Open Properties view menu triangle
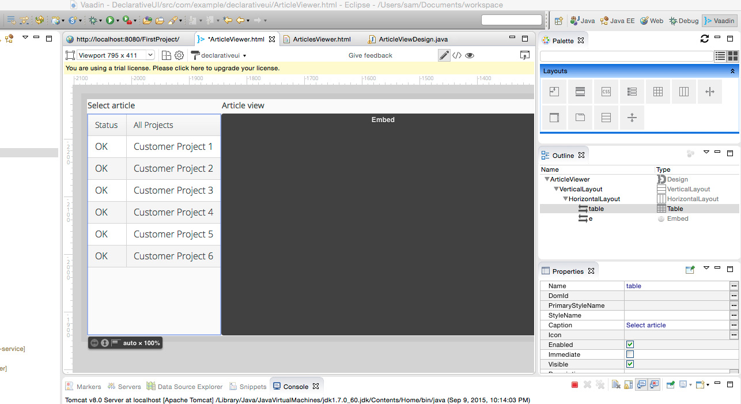 [706, 267]
